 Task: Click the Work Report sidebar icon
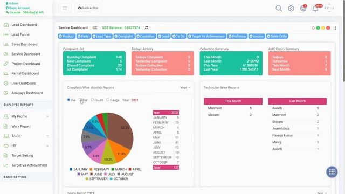6,126
